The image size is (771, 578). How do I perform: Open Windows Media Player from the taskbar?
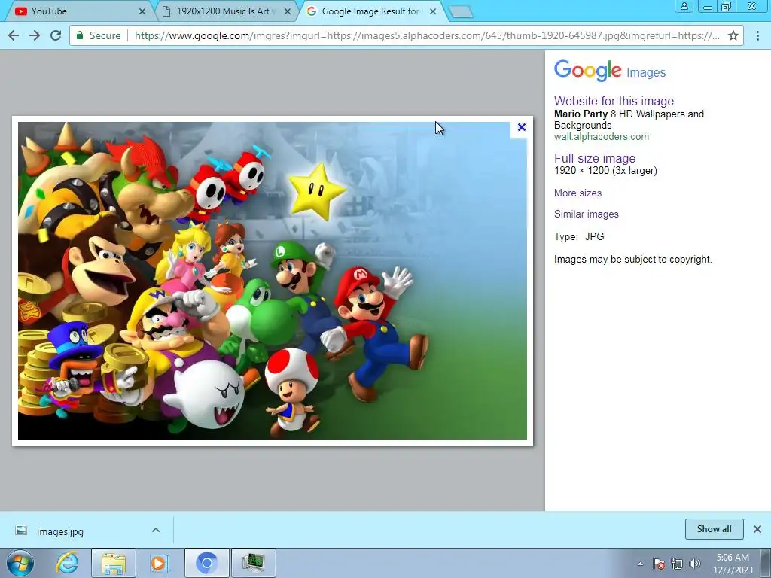160,563
